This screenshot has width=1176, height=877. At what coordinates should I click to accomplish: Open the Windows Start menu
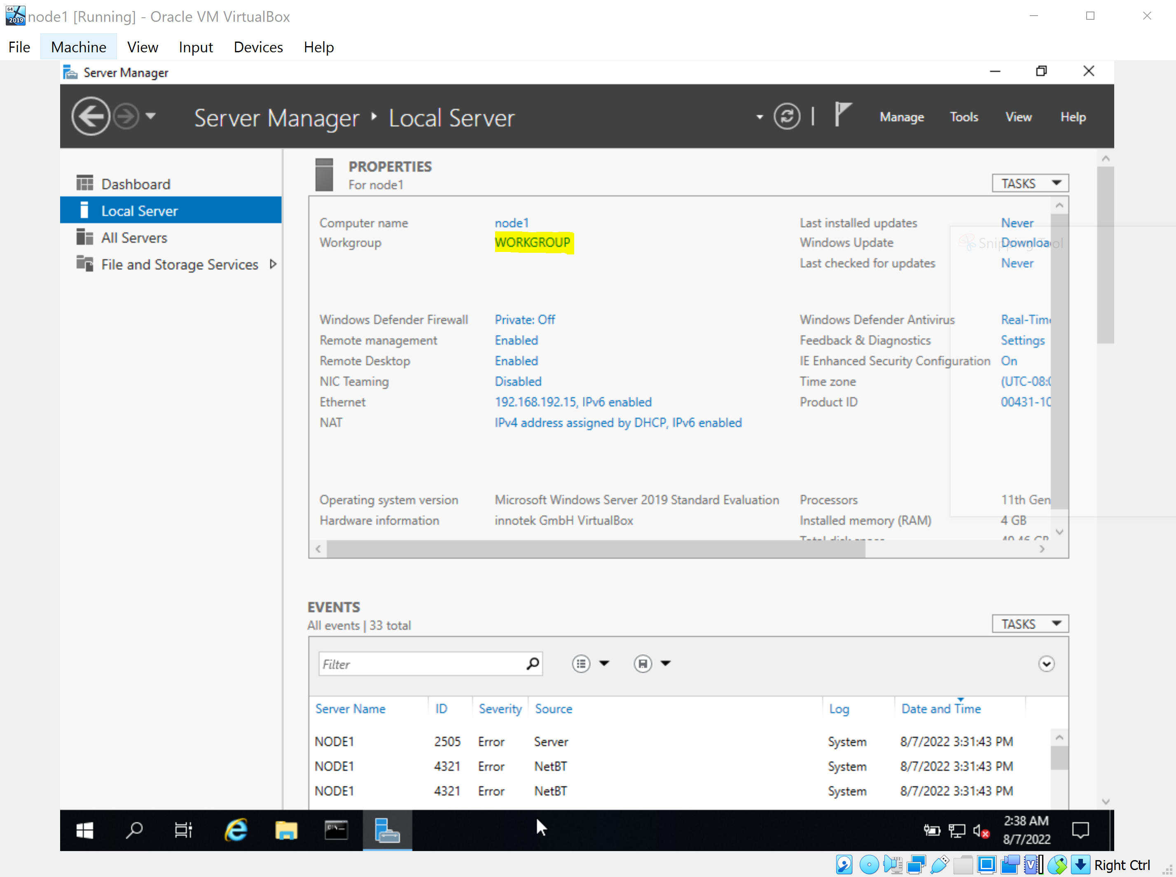[84, 830]
